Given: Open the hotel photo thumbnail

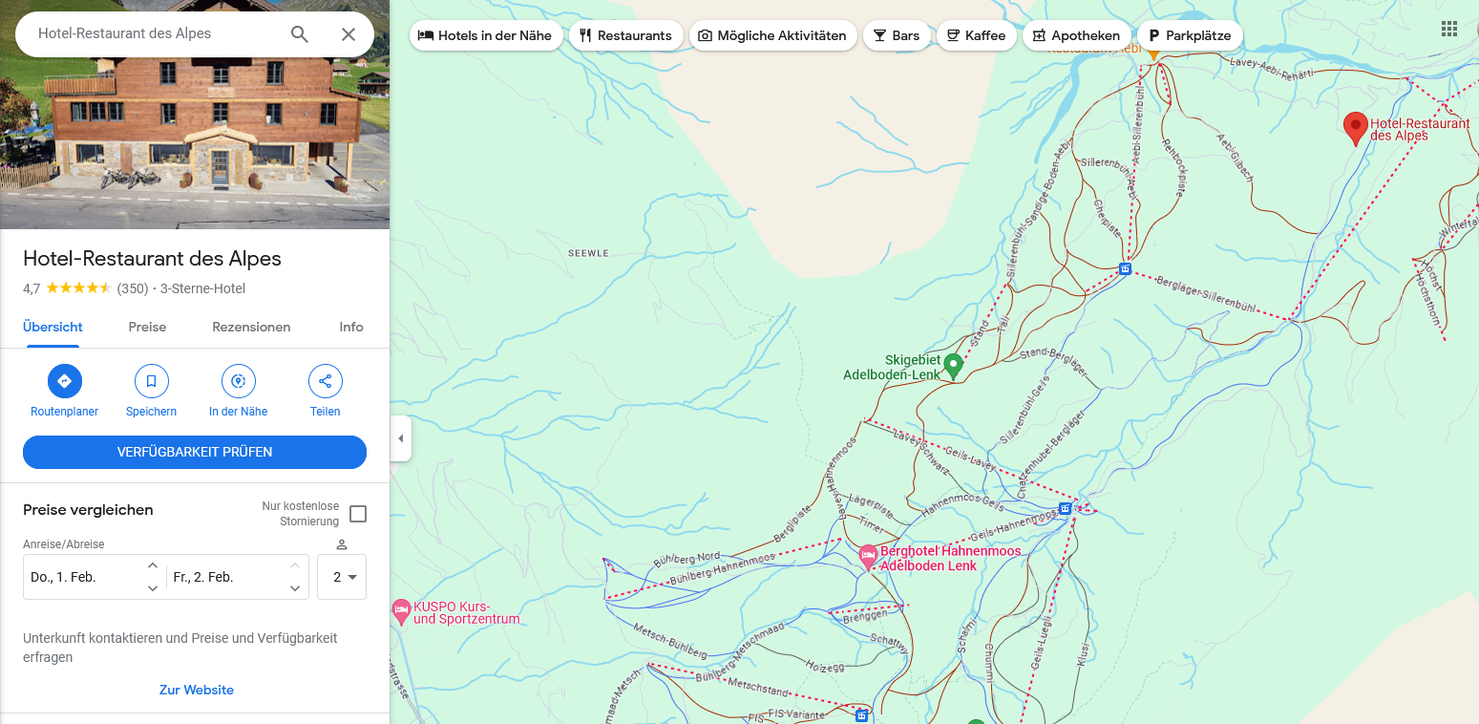Looking at the screenshot, I should point(195,115).
